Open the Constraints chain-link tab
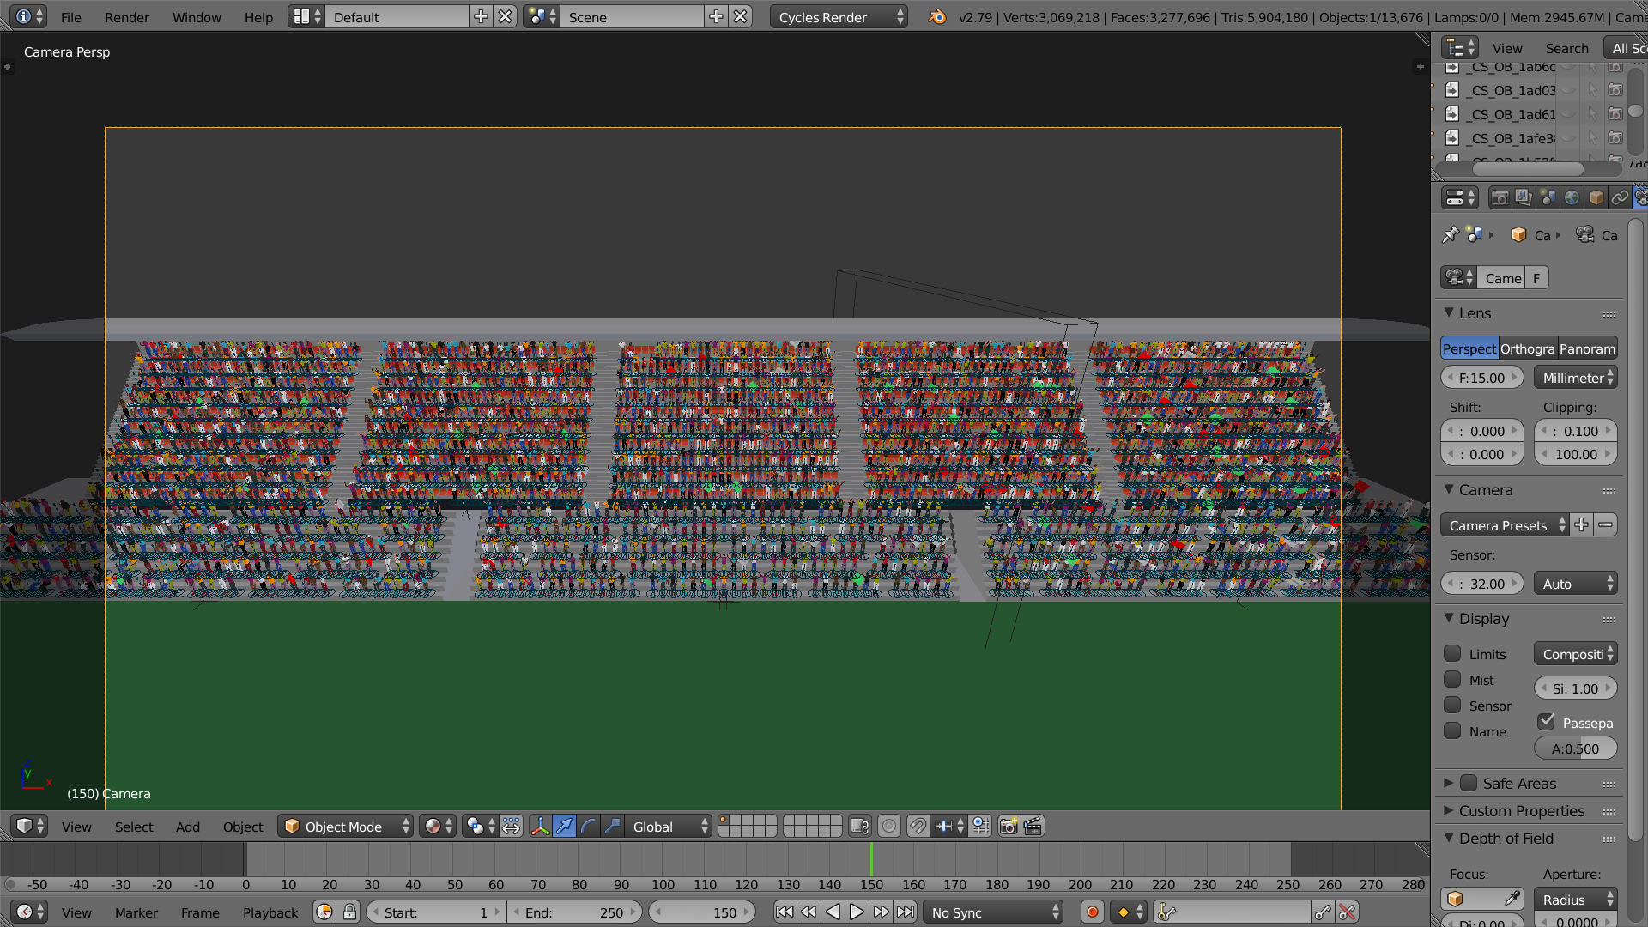This screenshot has width=1648, height=927. click(x=1620, y=198)
